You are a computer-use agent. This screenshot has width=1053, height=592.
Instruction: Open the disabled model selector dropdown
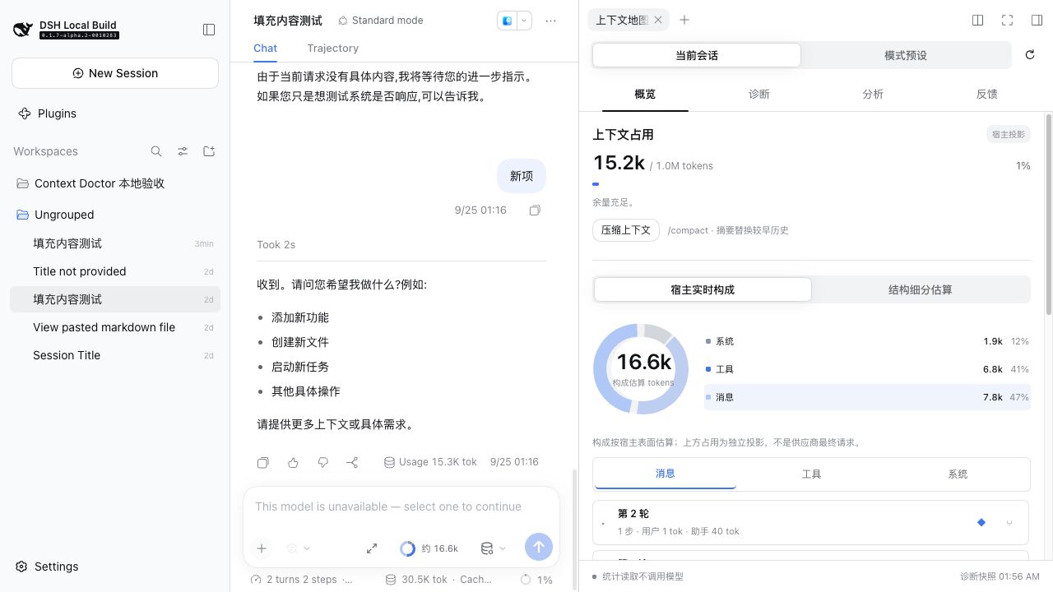(x=298, y=548)
